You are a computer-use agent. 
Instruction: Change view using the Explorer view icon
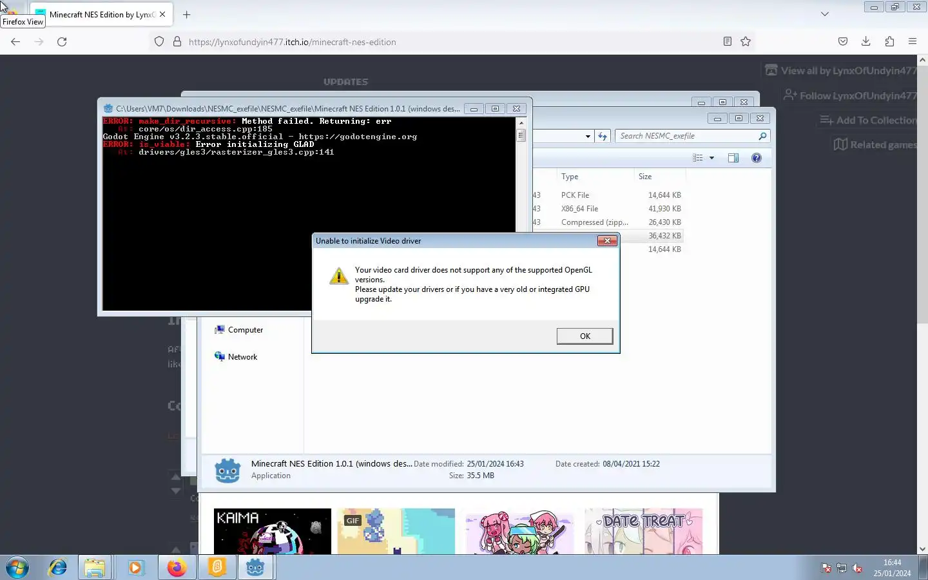698,158
